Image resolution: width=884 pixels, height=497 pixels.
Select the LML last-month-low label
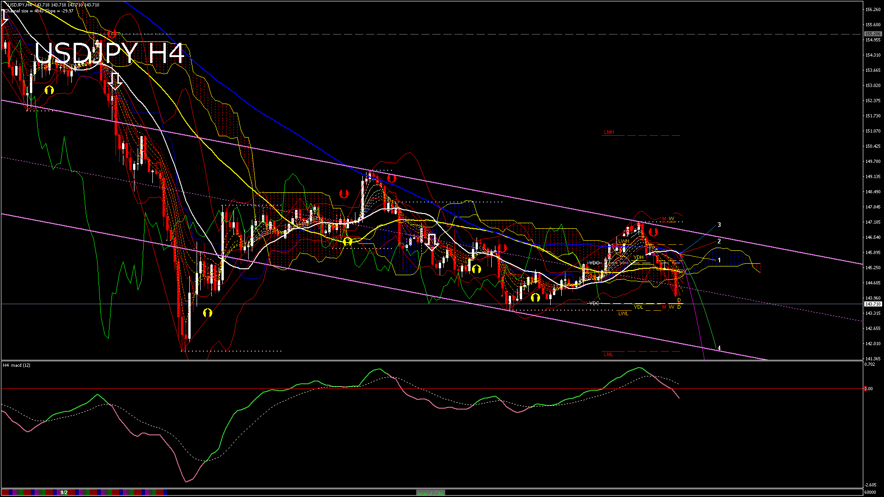(609, 354)
